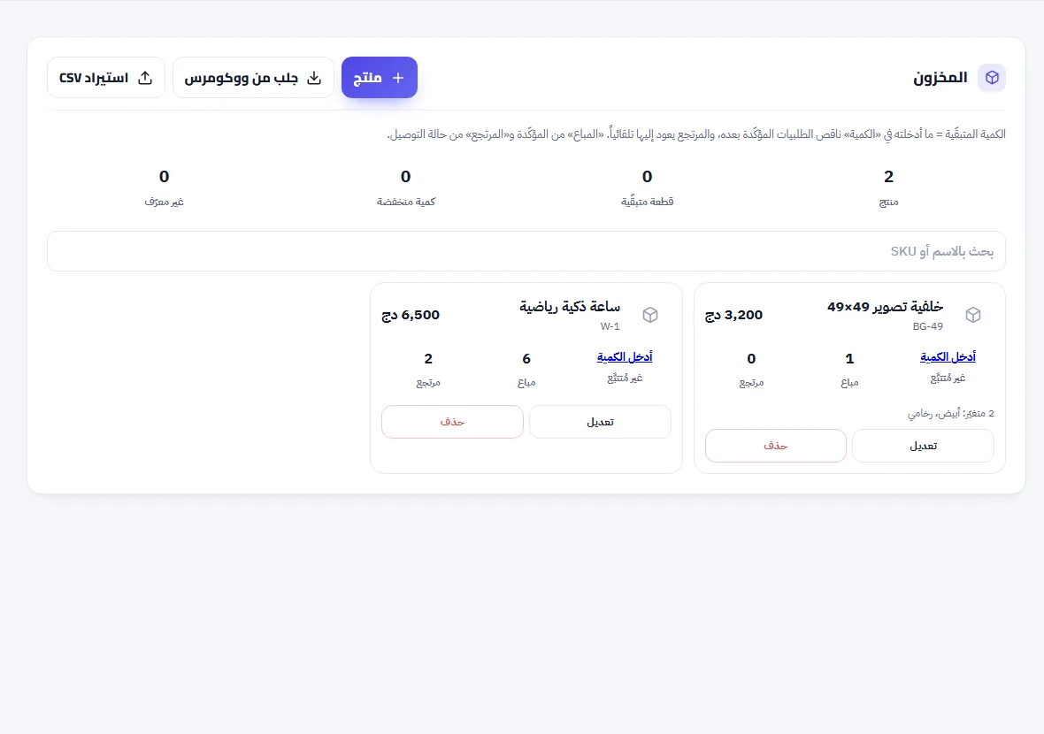The width and height of the screenshot is (1044, 734).
Task: Click the upload icon in استيراد CSV
Action: pos(145,78)
